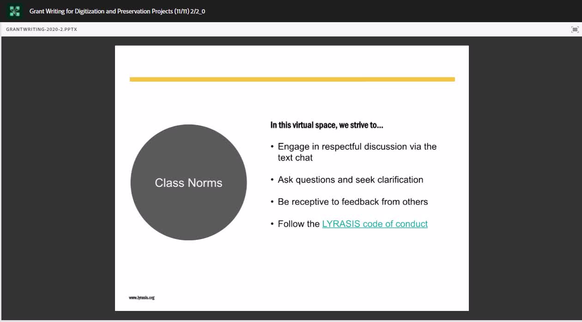Click the Class Norms label text
Screen dimensions: 582x322
click(x=188, y=183)
